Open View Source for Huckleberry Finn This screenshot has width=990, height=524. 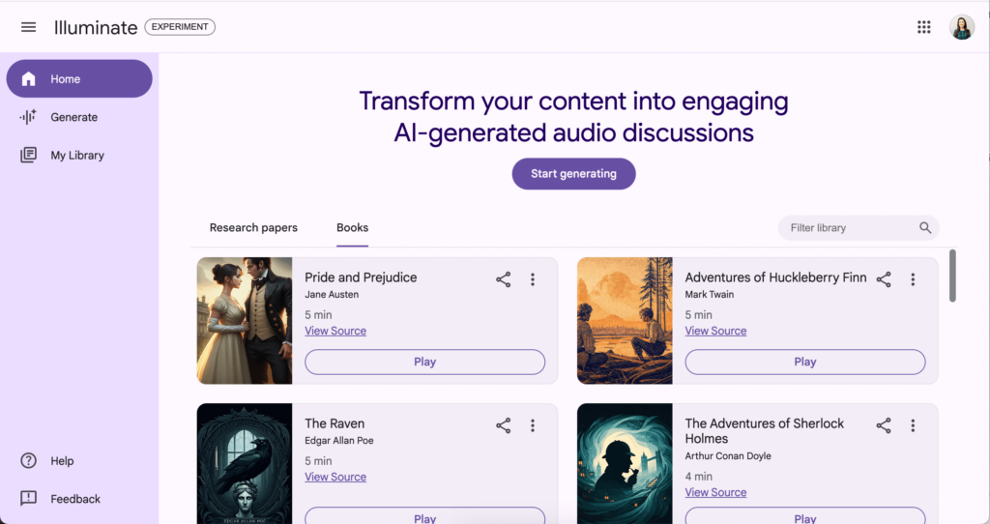(715, 331)
